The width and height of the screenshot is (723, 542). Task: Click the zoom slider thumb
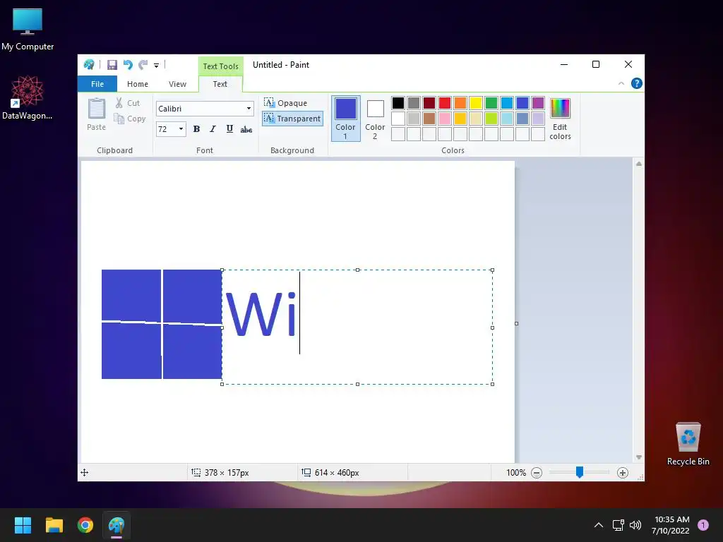point(580,472)
